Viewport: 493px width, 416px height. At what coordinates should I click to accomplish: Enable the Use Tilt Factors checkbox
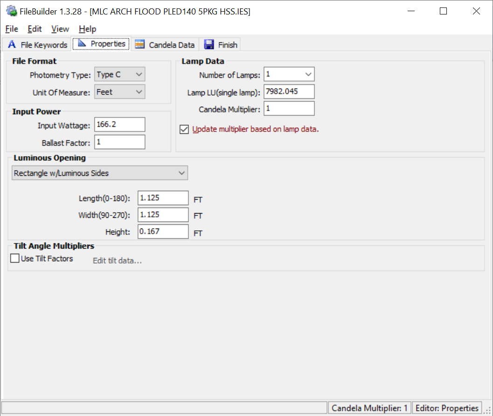coord(15,258)
